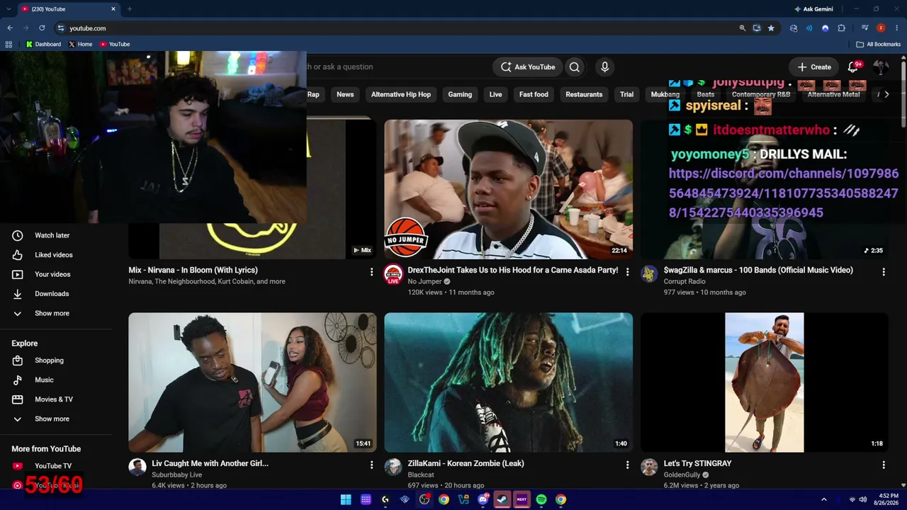The width and height of the screenshot is (907, 510).
Task: Open the Dashboard bookmark
Action: [x=43, y=44]
